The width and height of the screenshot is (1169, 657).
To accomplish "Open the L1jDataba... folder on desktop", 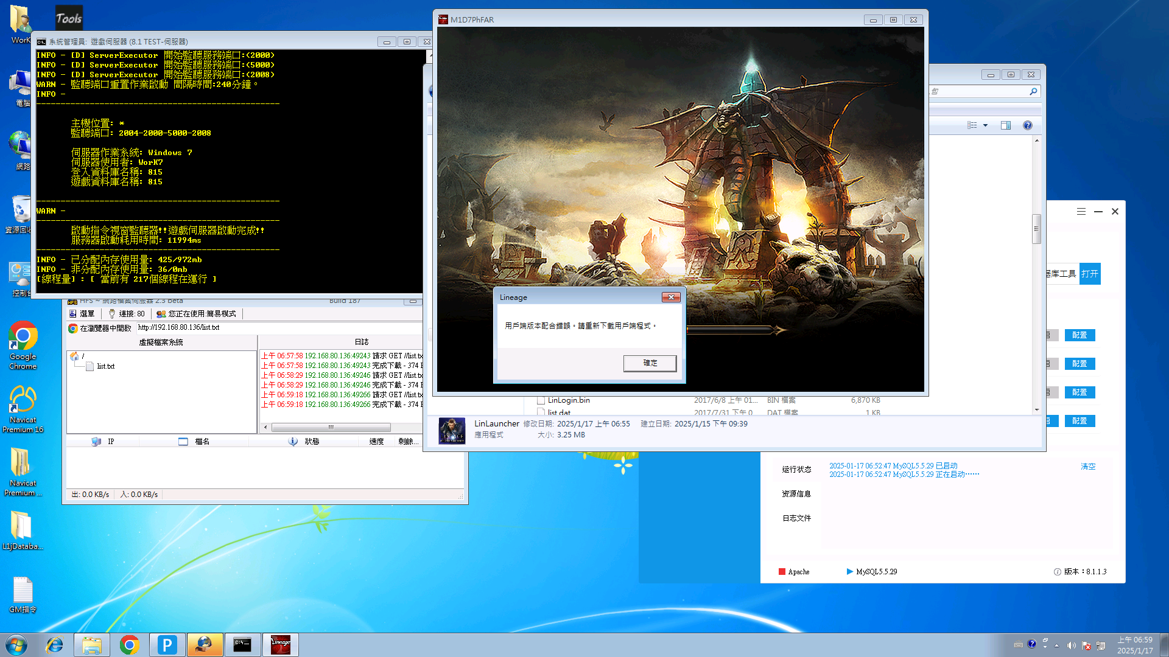I will coord(23,530).
